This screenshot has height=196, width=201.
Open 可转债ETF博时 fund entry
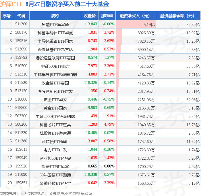pyautogui.click(x=55, y=142)
